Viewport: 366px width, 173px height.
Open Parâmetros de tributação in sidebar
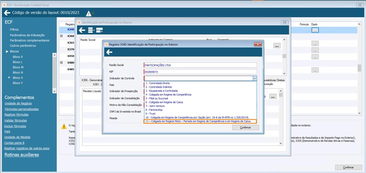click(x=27, y=35)
